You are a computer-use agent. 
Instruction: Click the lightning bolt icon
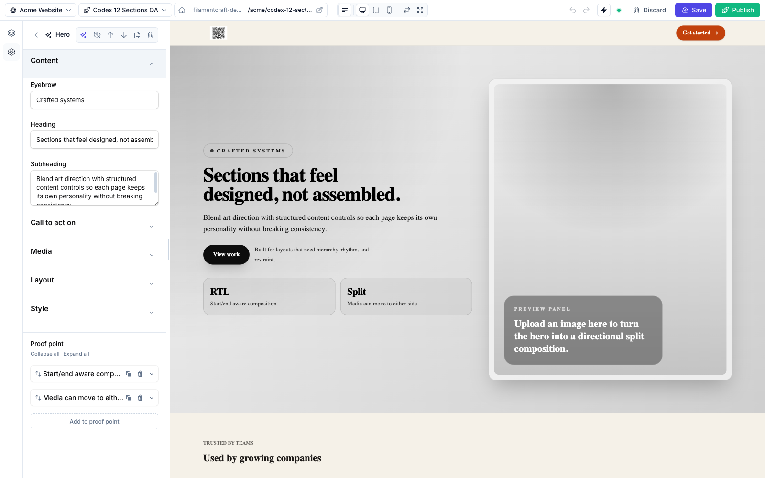[x=604, y=10]
